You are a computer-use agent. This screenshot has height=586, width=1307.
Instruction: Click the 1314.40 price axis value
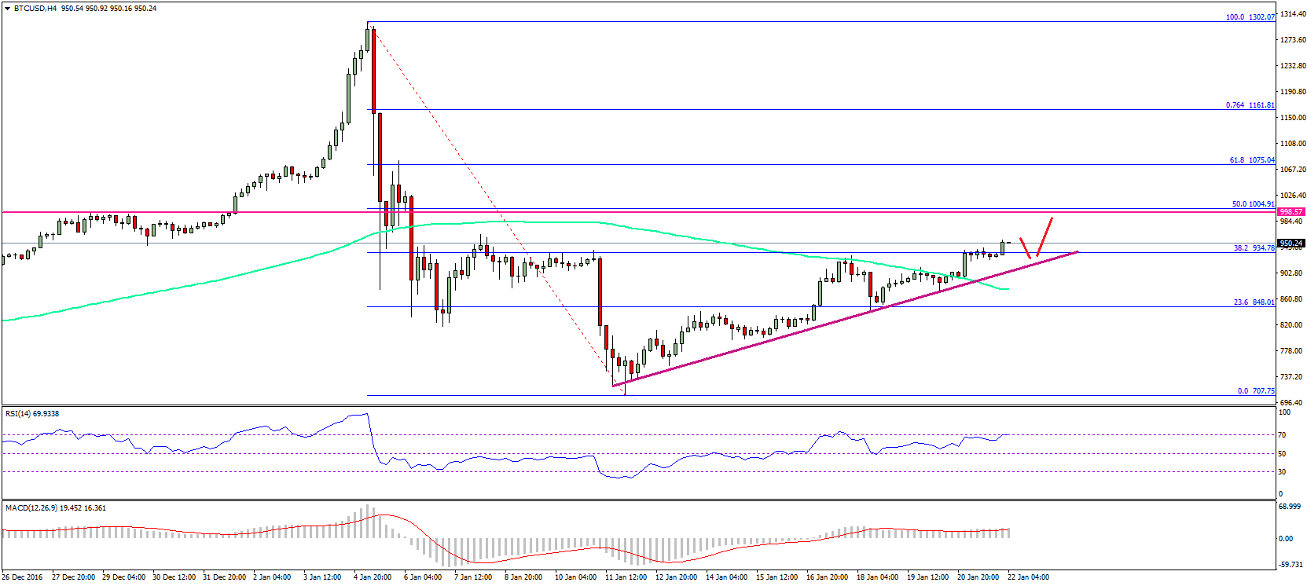point(1293,14)
